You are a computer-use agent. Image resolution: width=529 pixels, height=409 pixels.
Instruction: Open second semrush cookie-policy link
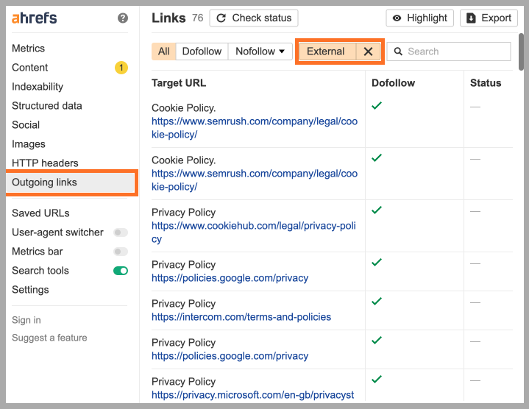(x=255, y=180)
